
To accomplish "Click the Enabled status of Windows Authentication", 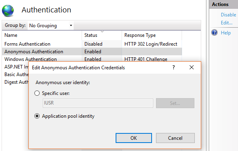I will [x=93, y=59].
